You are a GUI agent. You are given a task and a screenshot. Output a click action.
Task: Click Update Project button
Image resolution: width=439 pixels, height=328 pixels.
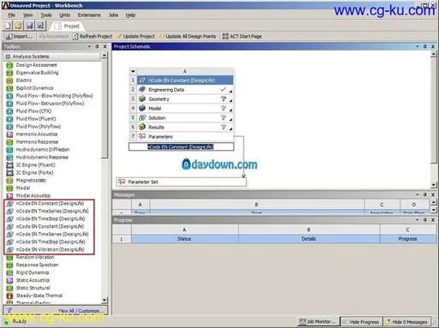pos(135,36)
